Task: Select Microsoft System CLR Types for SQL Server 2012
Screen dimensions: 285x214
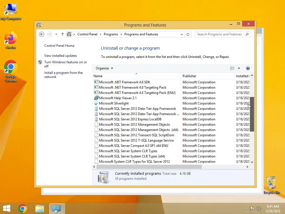Action: pyautogui.click(x=171, y=161)
